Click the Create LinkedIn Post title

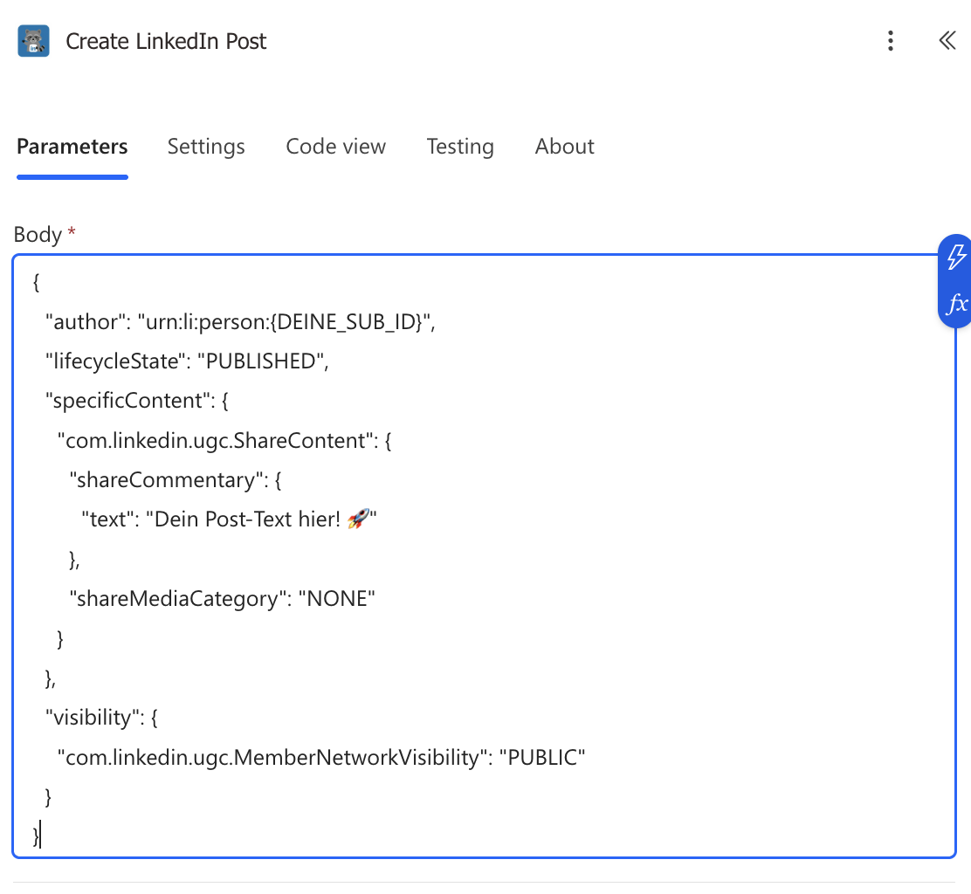click(x=166, y=41)
